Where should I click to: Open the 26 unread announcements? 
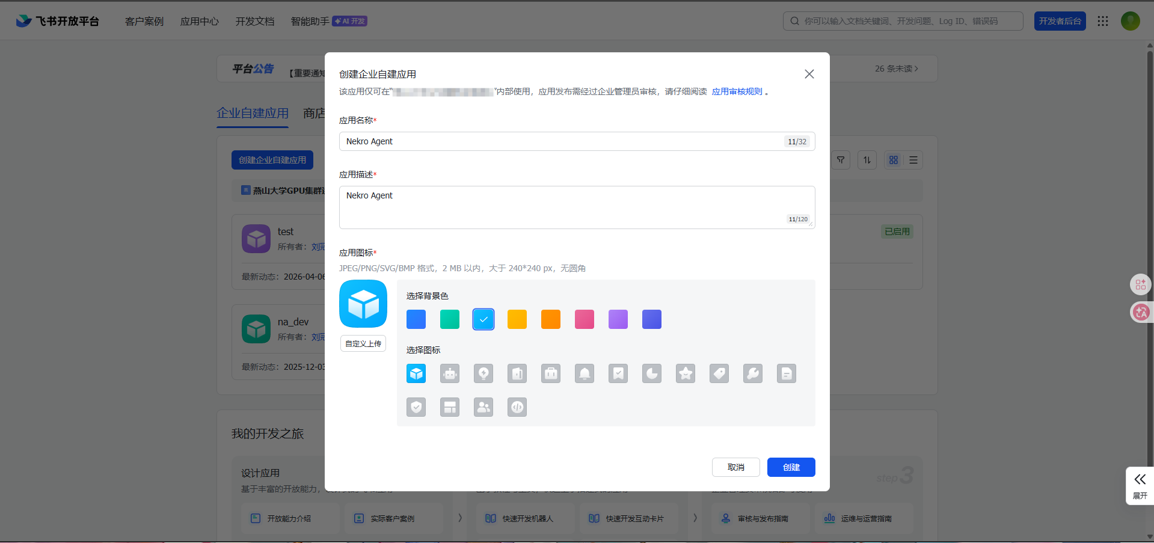[897, 69]
